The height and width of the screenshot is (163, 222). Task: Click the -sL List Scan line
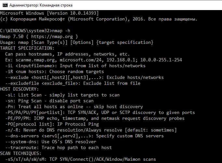click(62, 95)
